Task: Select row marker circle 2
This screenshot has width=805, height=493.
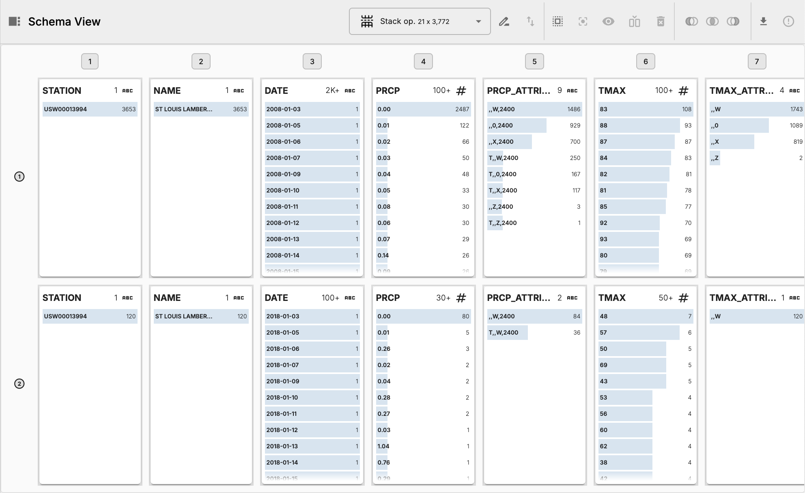Action: (19, 384)
